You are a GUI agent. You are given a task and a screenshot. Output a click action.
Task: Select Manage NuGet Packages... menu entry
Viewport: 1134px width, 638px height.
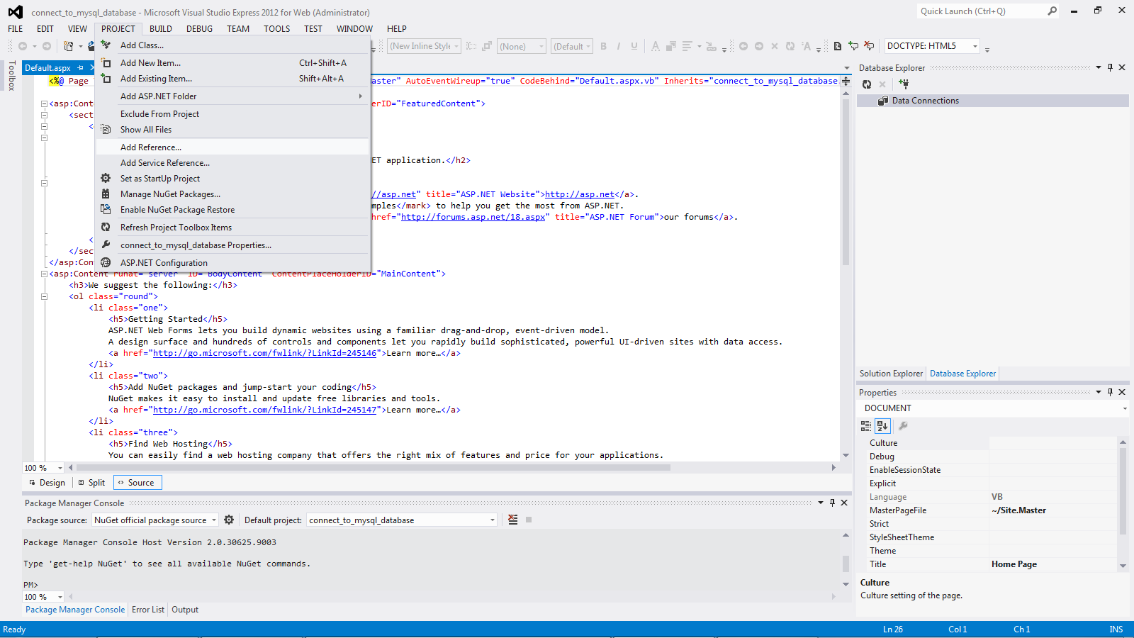pyautogui.click(x=170, y=194)
